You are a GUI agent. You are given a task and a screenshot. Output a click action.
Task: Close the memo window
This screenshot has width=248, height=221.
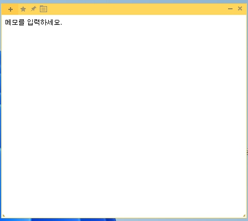240,8
